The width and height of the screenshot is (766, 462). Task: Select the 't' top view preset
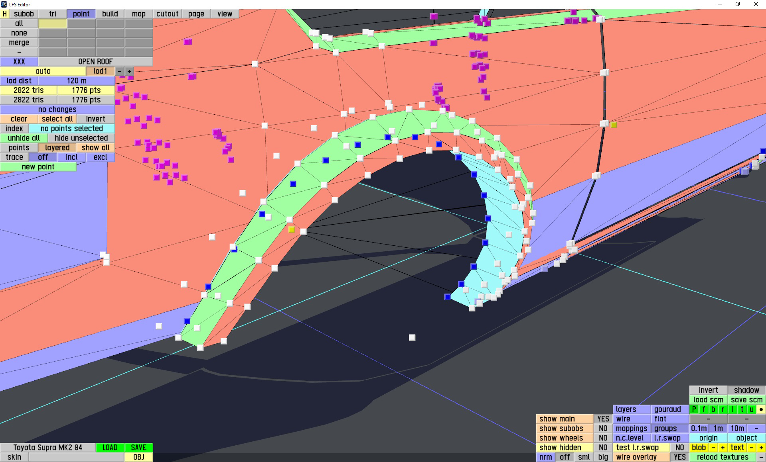[x=742, y=409]
